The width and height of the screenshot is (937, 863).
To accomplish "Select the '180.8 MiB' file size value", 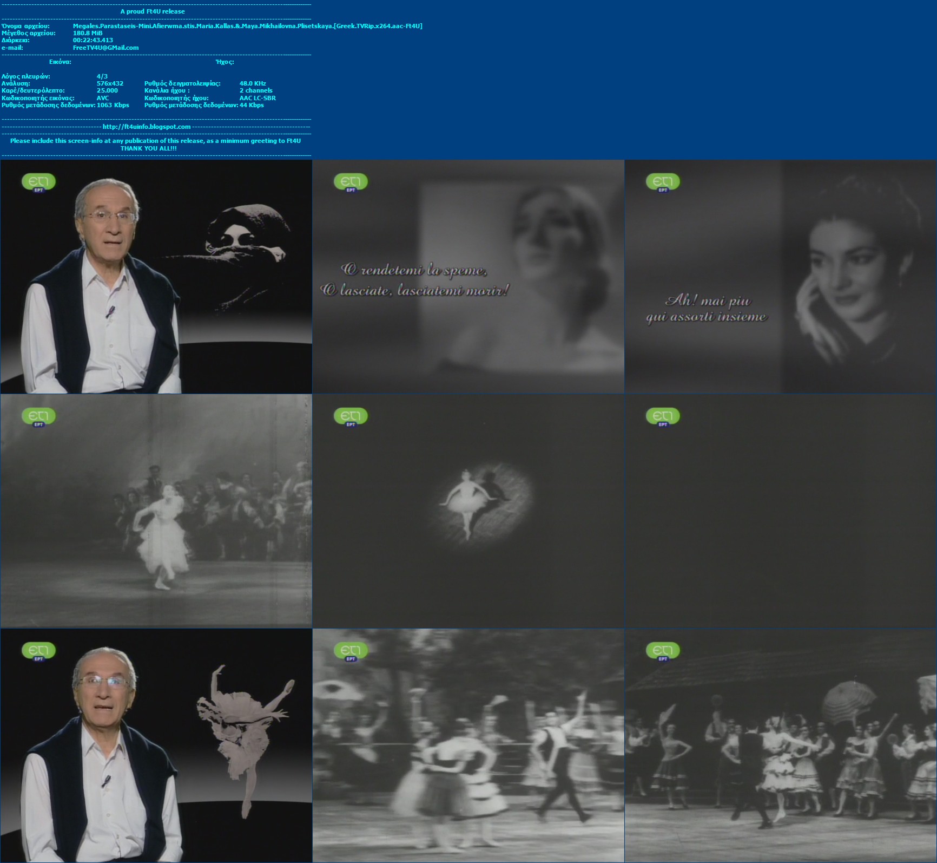I will tap(88, 33).
